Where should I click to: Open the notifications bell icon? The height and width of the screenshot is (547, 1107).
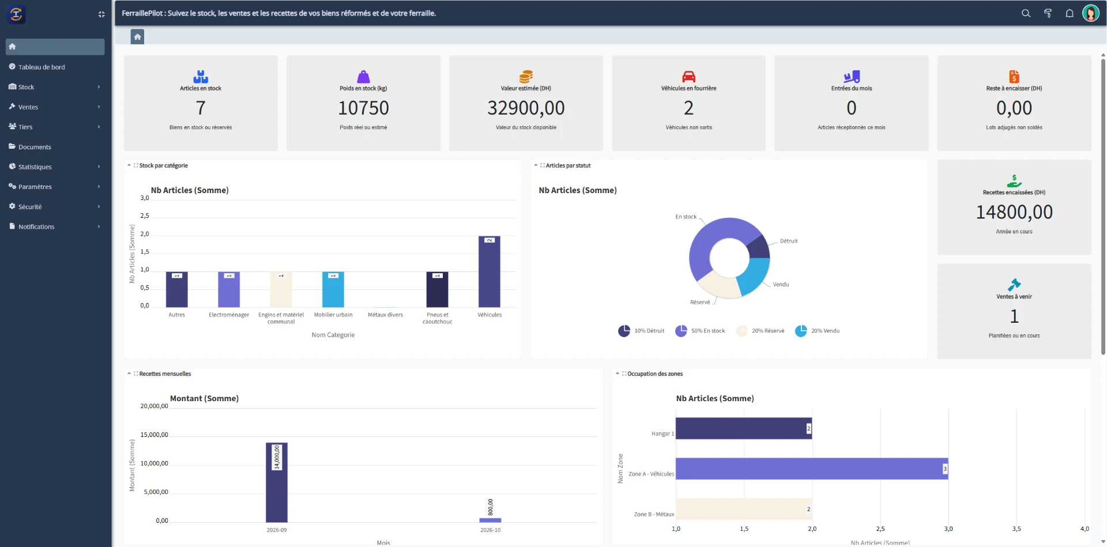(x=1070, y=13)
